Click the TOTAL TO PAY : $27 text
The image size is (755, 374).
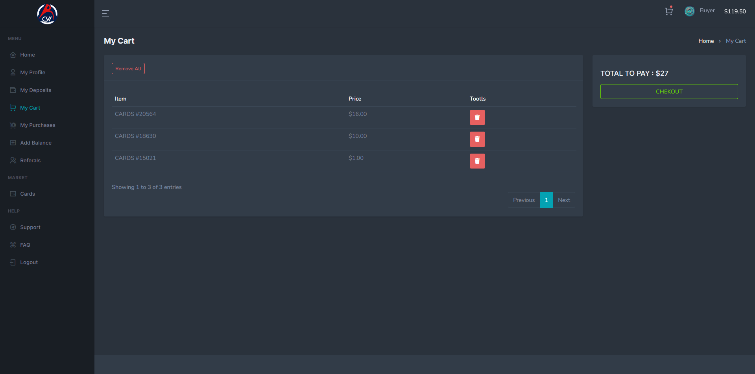pyautogui.click(x=634, y=73)
